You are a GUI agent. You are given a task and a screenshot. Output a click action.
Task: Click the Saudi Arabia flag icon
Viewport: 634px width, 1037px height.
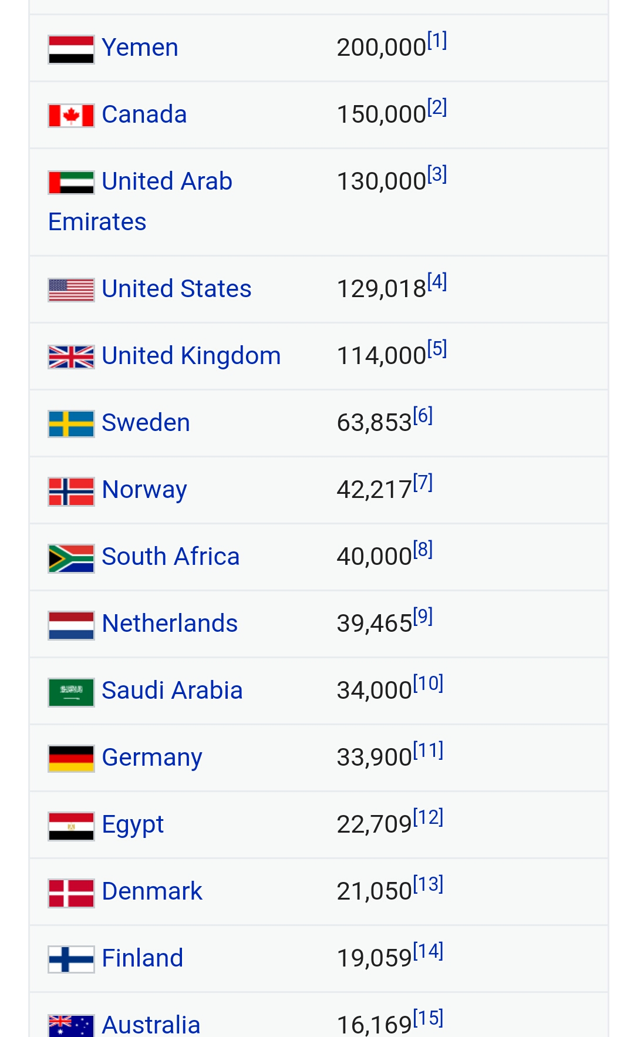71,692
